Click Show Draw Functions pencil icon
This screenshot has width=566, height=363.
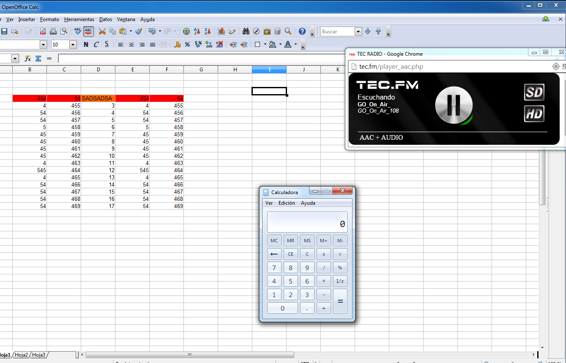(232, 31)
